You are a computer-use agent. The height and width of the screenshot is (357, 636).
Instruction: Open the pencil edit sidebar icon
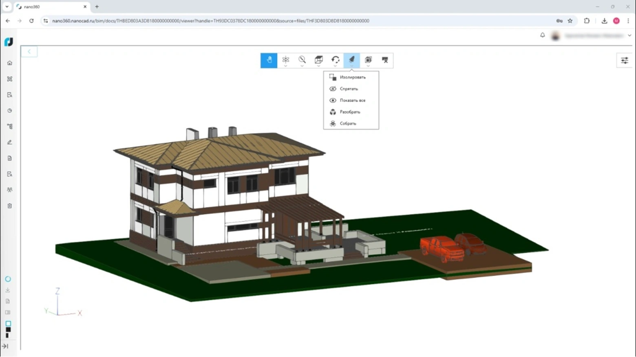10,142
